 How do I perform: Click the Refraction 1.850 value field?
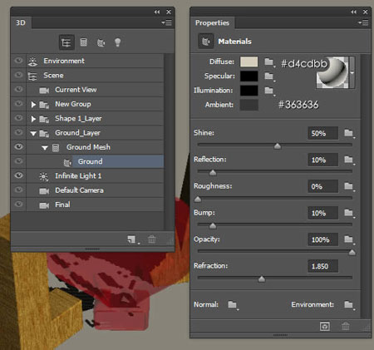pos(322,266)
